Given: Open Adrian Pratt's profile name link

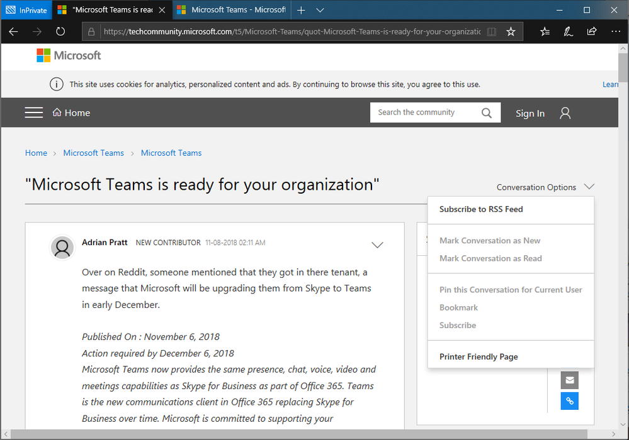Looking at the screenshot, I should click(105, 242).
